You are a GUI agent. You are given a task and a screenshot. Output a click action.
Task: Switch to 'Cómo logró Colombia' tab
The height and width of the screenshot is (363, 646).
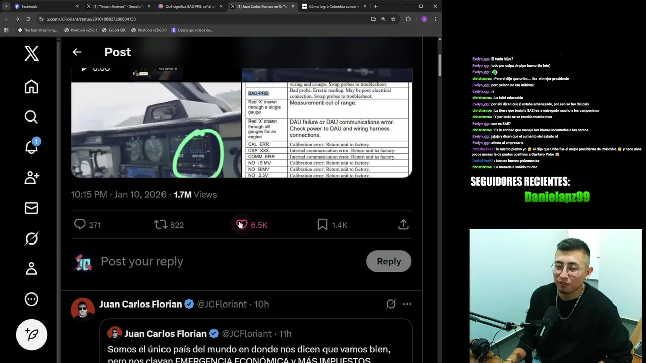(x=334, y=6)
